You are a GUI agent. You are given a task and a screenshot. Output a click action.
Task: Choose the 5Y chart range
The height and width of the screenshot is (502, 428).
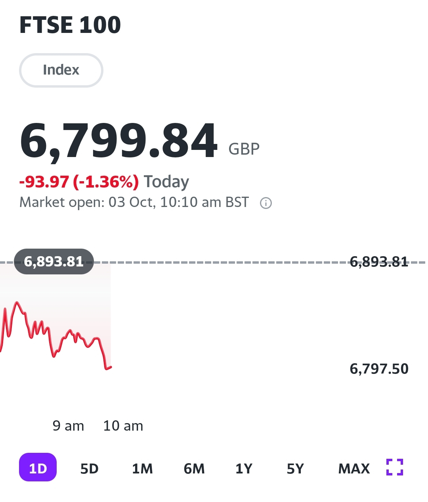(x=295, y=469)
